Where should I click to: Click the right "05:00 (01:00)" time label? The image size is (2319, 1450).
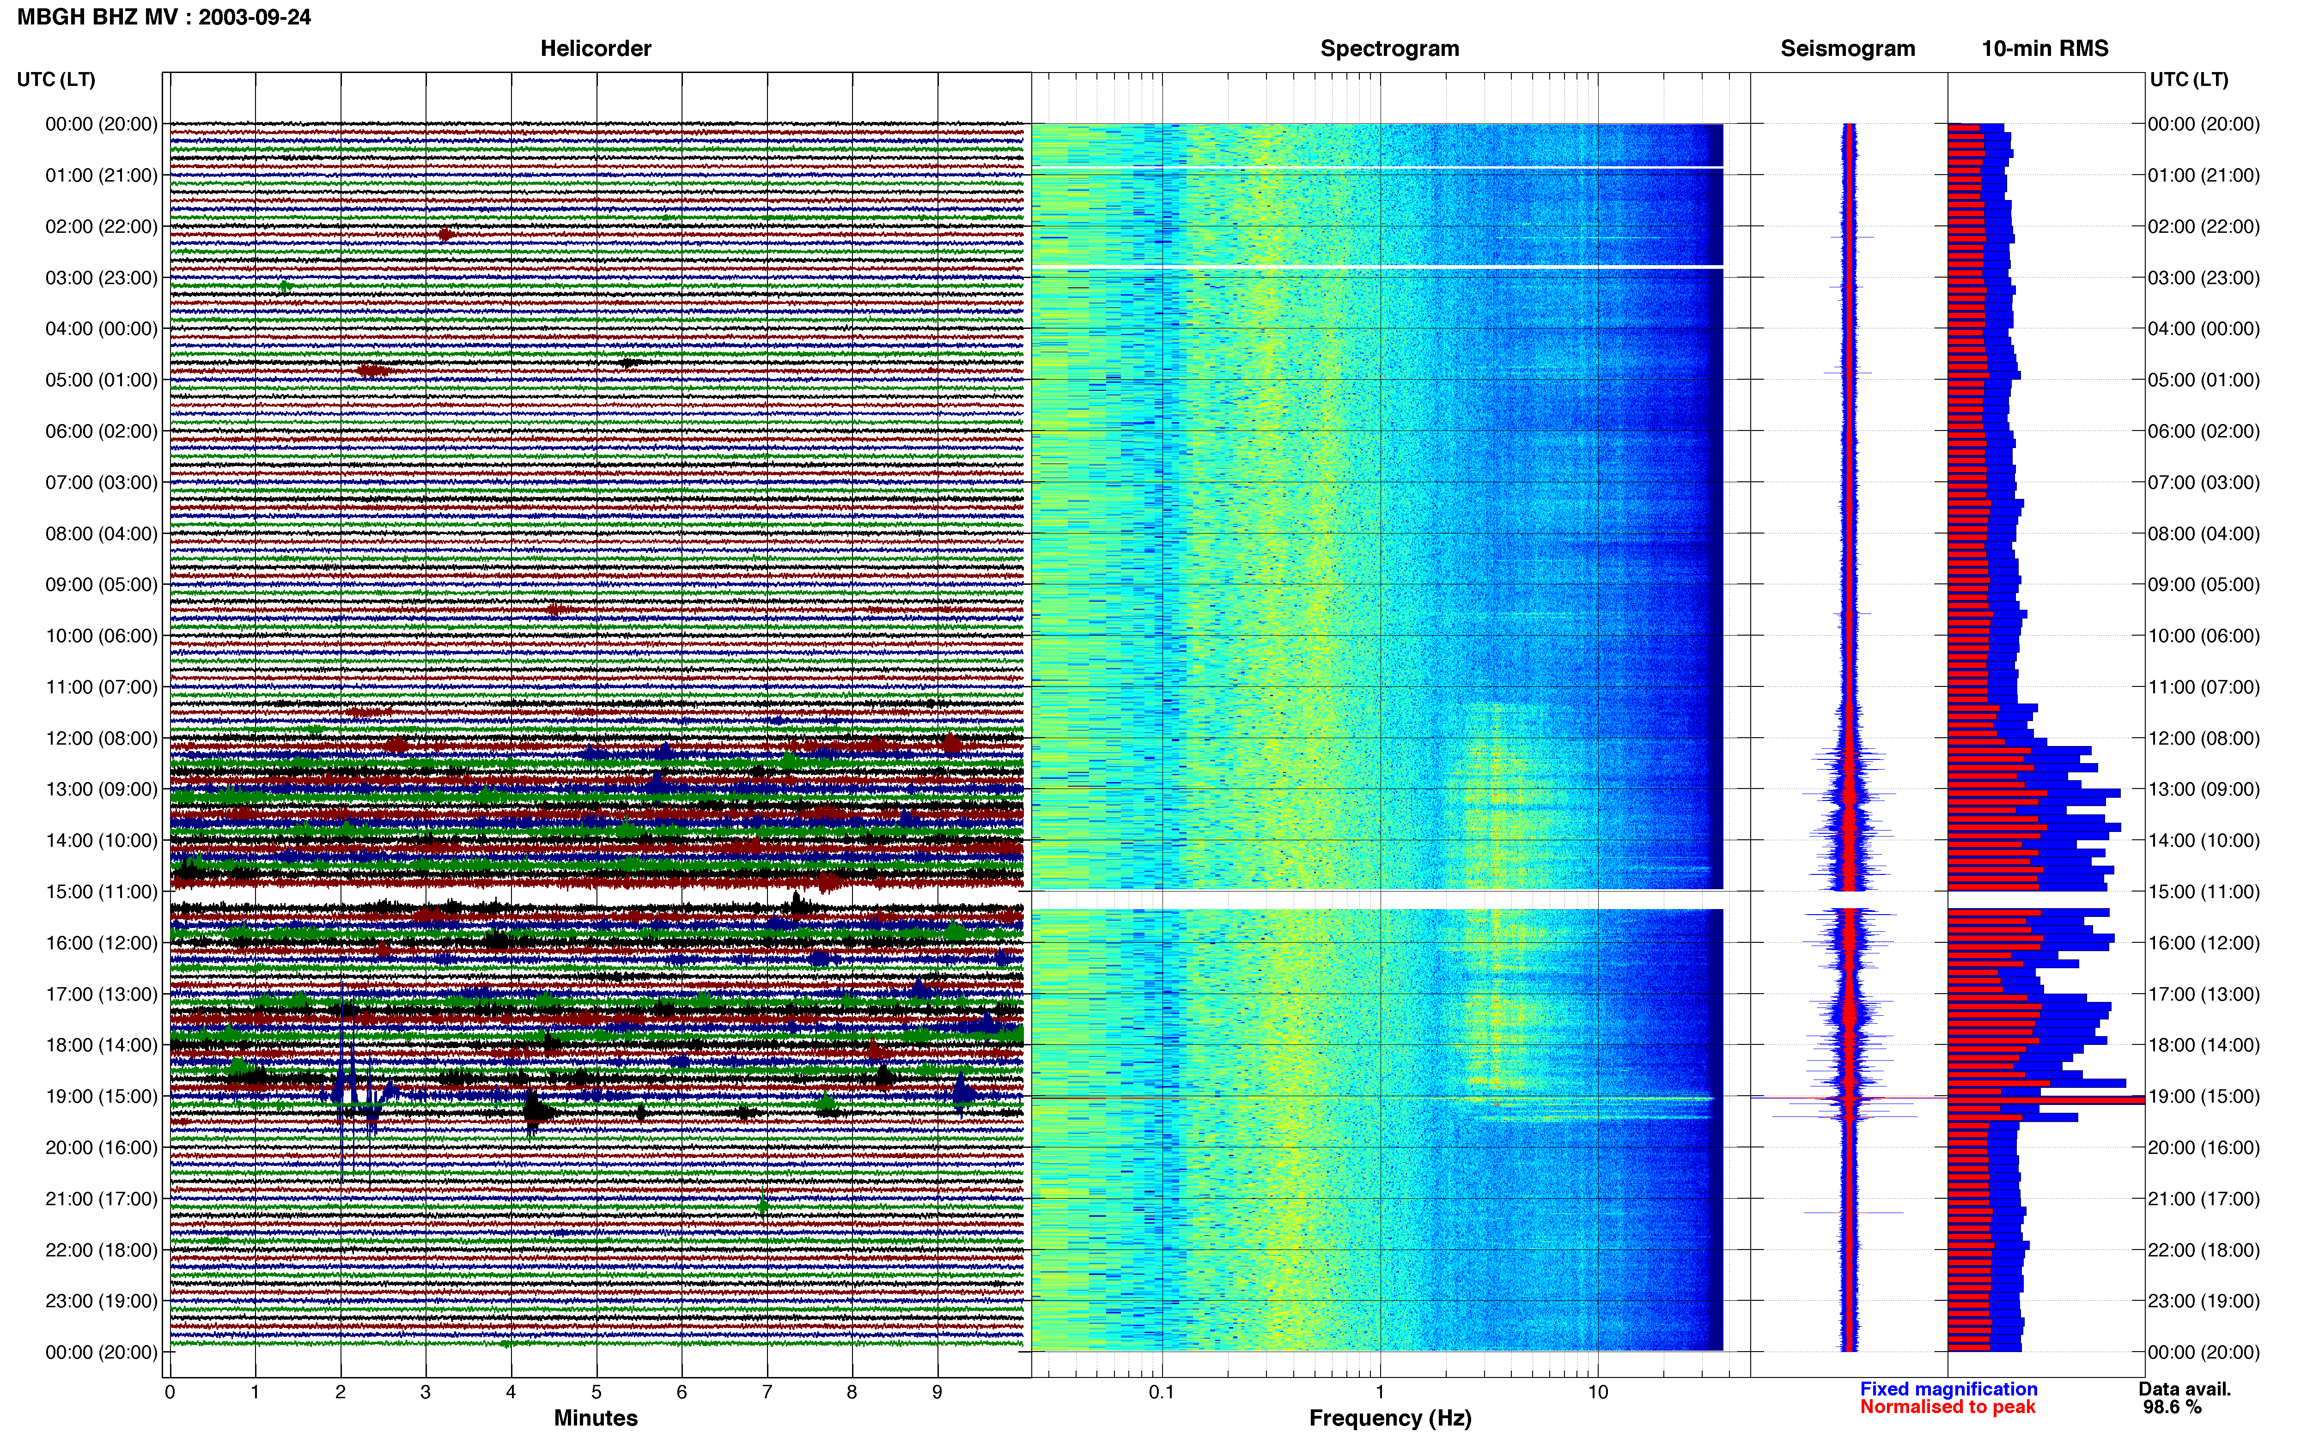click(x=2204, y=380)
